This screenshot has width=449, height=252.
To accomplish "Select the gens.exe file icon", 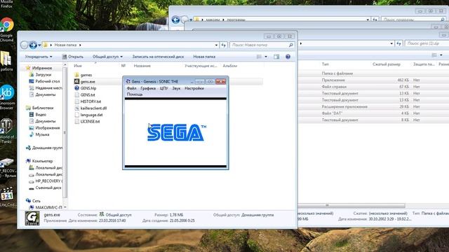I will pos(76,81).
